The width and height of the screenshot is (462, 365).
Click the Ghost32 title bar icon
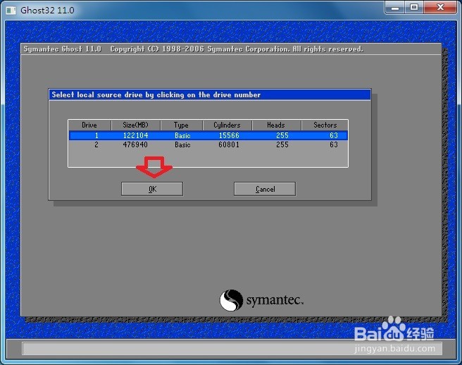tap(11, 11)
